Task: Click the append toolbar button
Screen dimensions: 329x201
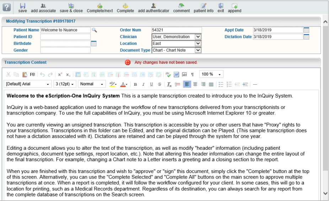Action: click(234, 8)
